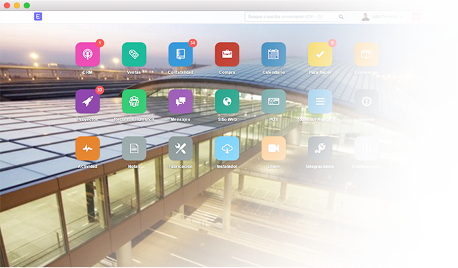Open the Compra briefcase icon
Image resolution: width=458 pixels, height=268 pixels.
click(x=227, y=55)
